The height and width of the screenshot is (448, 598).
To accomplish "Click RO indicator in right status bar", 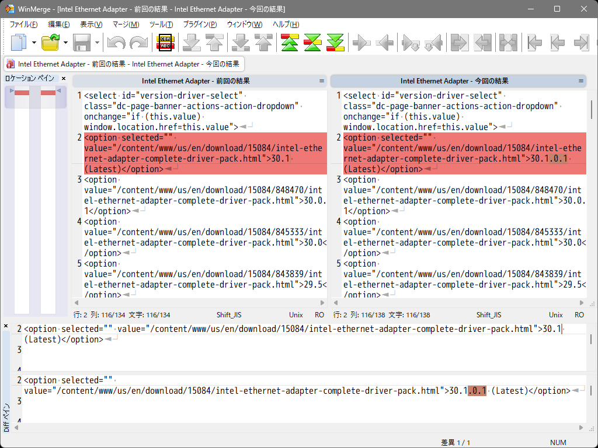I will (579, 315).
